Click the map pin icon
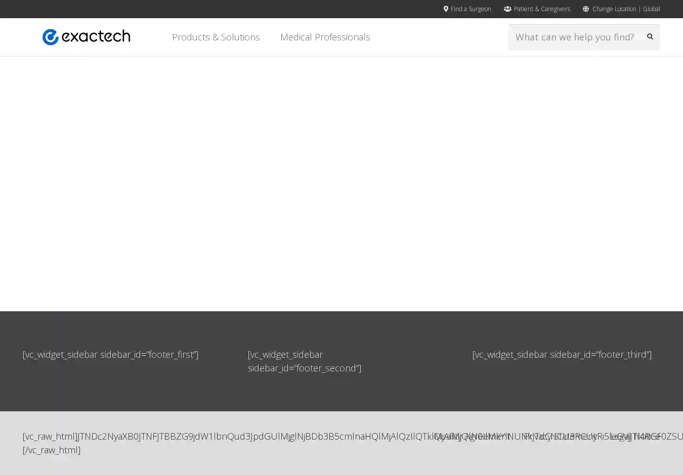This screenshot has width=683, height=475. tap(446, 9)
